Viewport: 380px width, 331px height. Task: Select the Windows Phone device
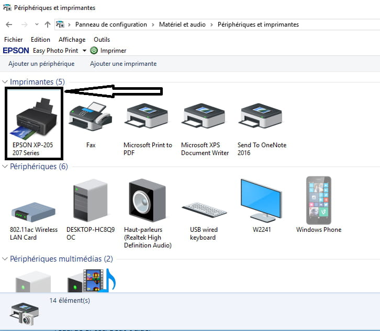point(318,200)
